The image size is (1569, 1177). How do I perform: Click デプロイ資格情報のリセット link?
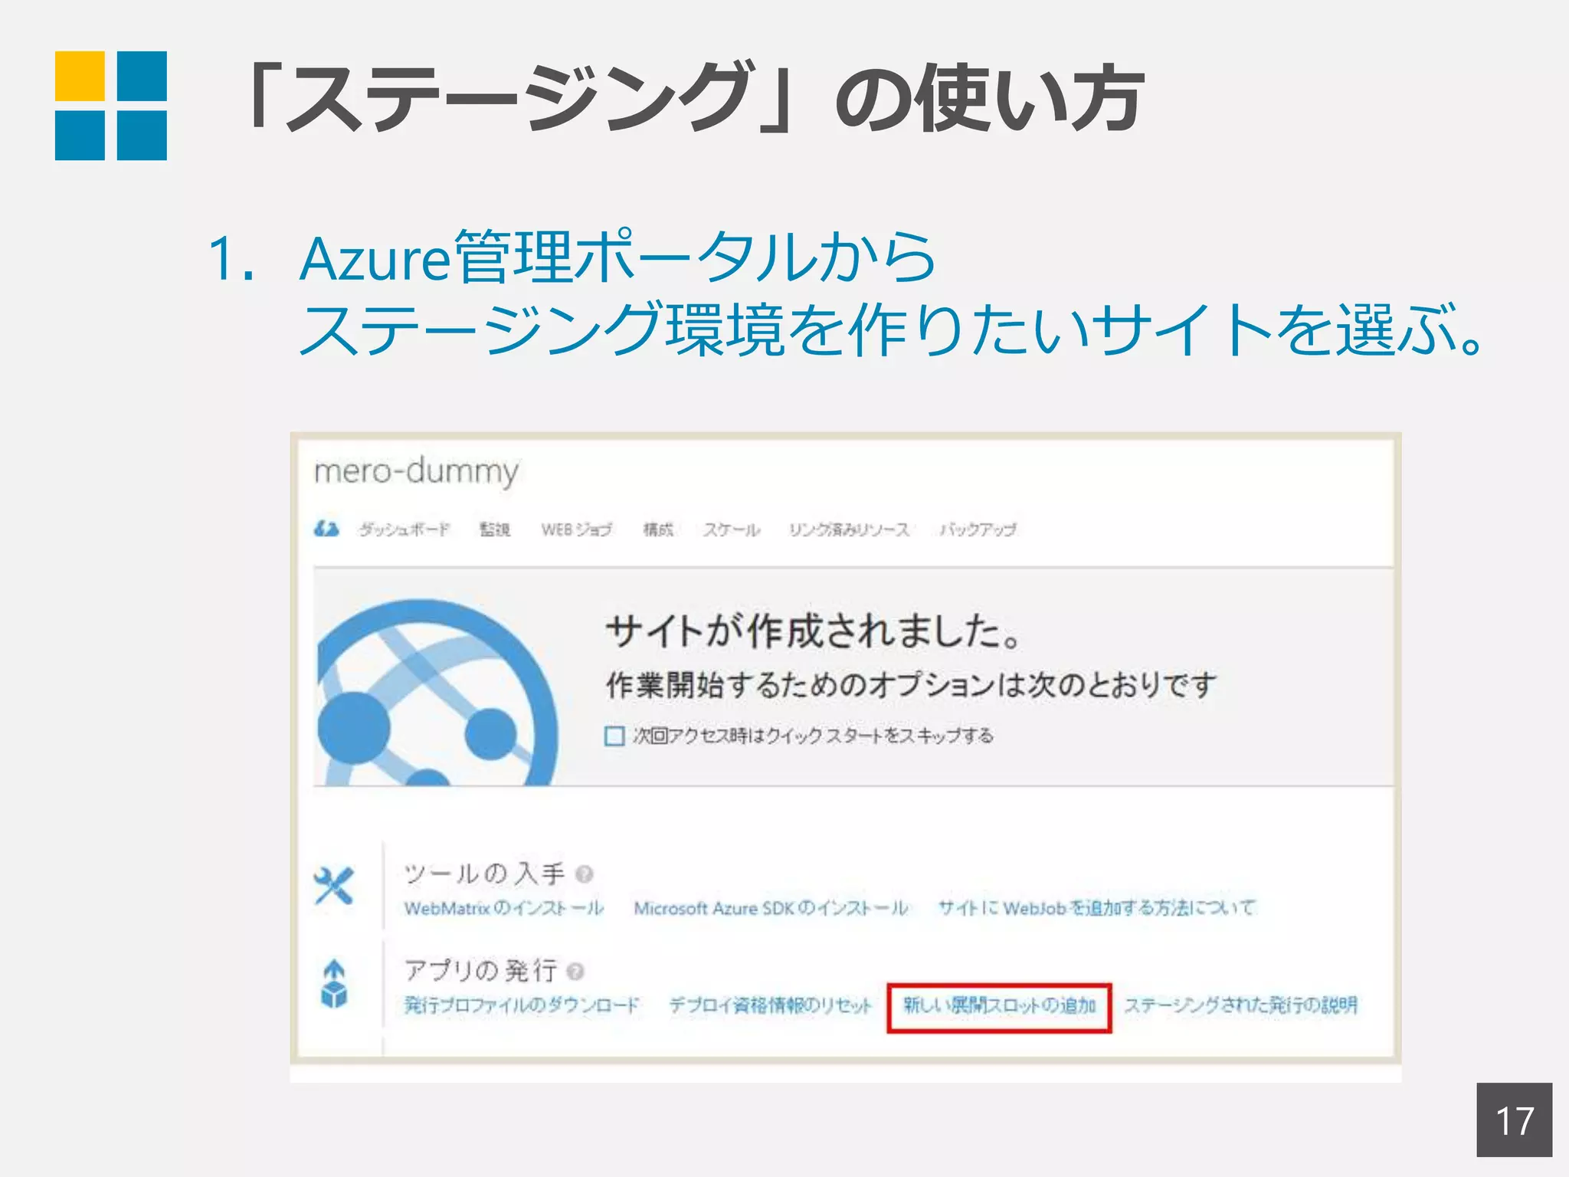tap(771, 1005)
